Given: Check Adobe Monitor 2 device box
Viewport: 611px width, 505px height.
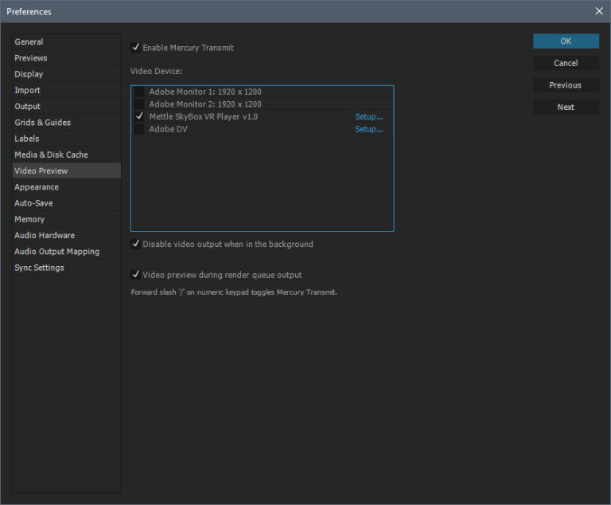Looking at the screenshot, I should [x=139, y=104].
